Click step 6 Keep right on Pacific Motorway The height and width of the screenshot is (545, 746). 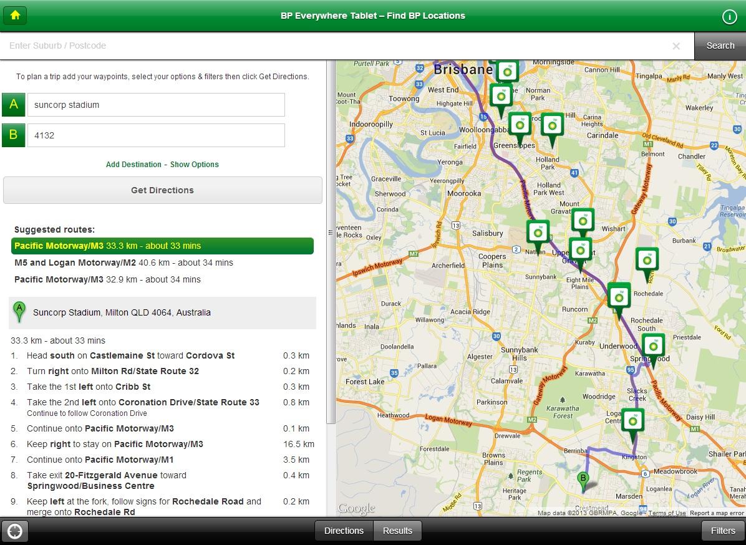(162, 444)
